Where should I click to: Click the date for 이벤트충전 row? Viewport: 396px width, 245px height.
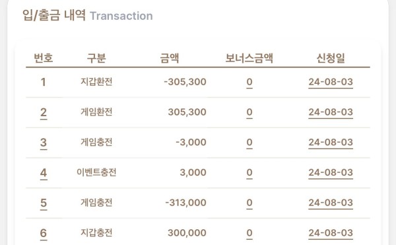(331, 173)
